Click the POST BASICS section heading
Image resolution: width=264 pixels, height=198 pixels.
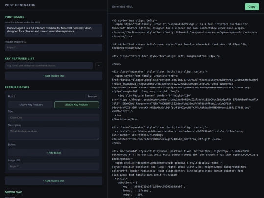point(15,17)
